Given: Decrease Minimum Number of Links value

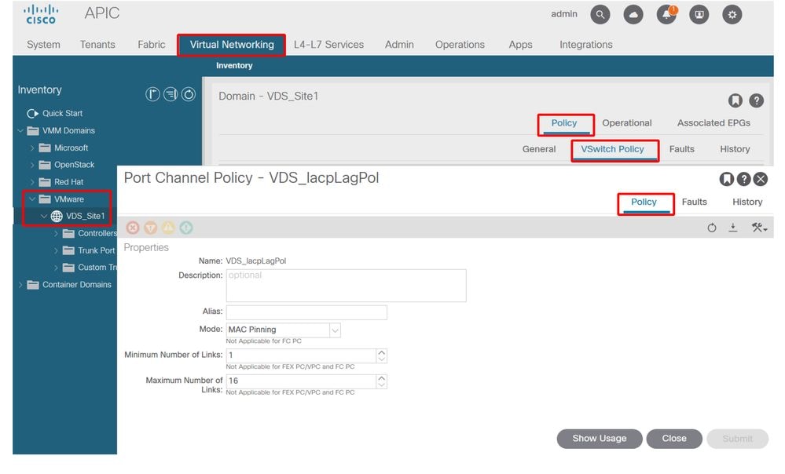Looking at the screenshot, I should point(381,359).
